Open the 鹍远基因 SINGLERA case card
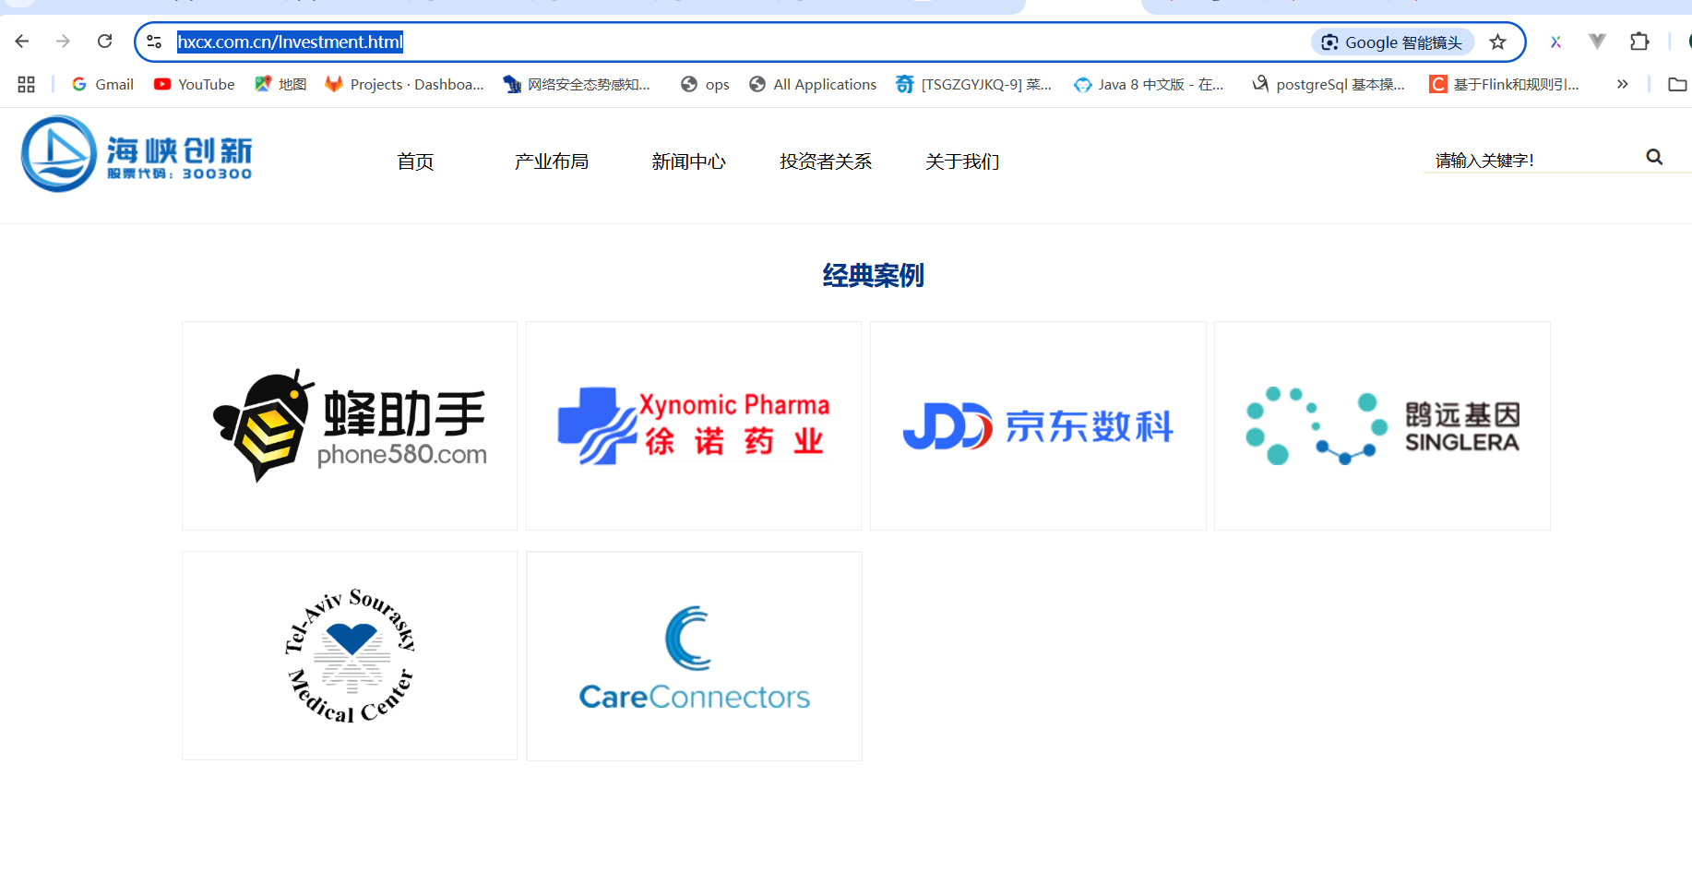Screen dimensions: 1692x872 click(x=1382, y=425)
